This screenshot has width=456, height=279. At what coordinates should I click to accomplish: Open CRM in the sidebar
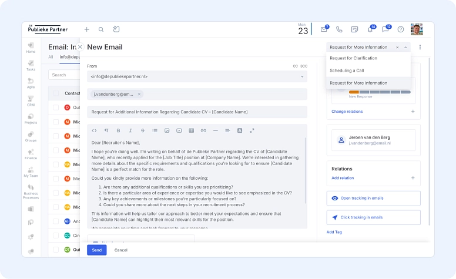pyautogui.click(x=31, y=101)
